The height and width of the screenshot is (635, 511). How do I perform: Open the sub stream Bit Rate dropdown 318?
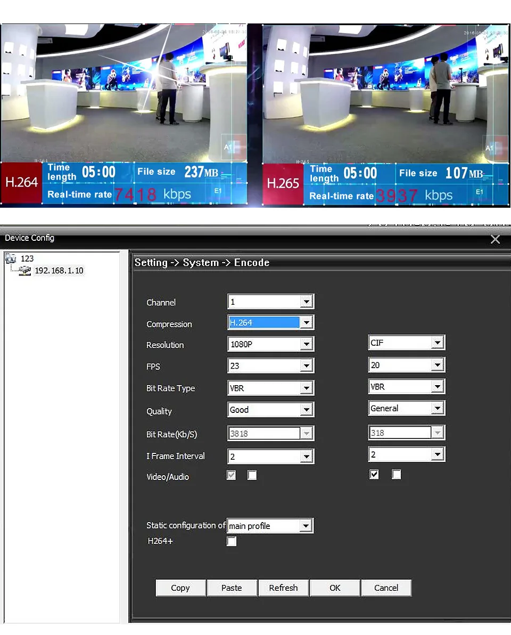407,433
